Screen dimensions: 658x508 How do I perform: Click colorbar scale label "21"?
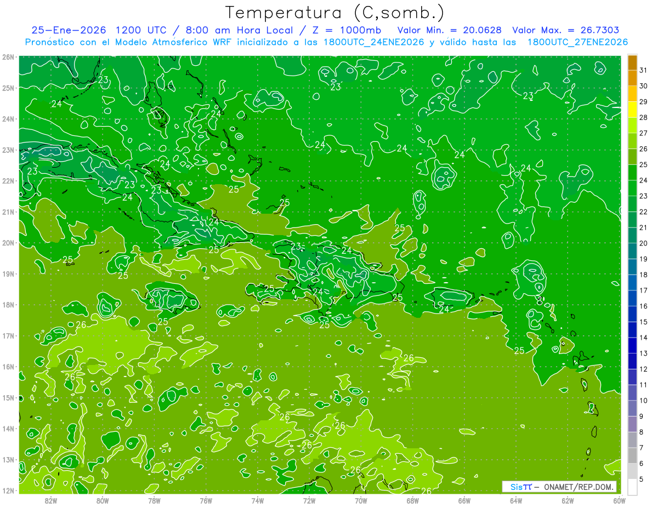tap(643, 227)
